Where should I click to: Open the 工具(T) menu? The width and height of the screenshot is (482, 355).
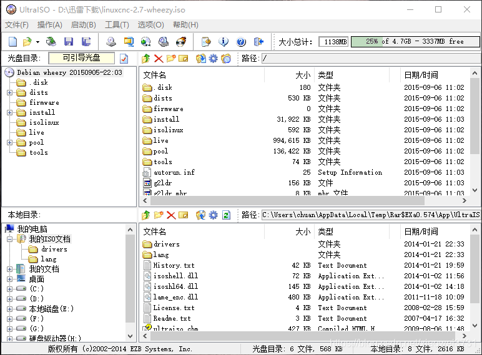(117, 24)
